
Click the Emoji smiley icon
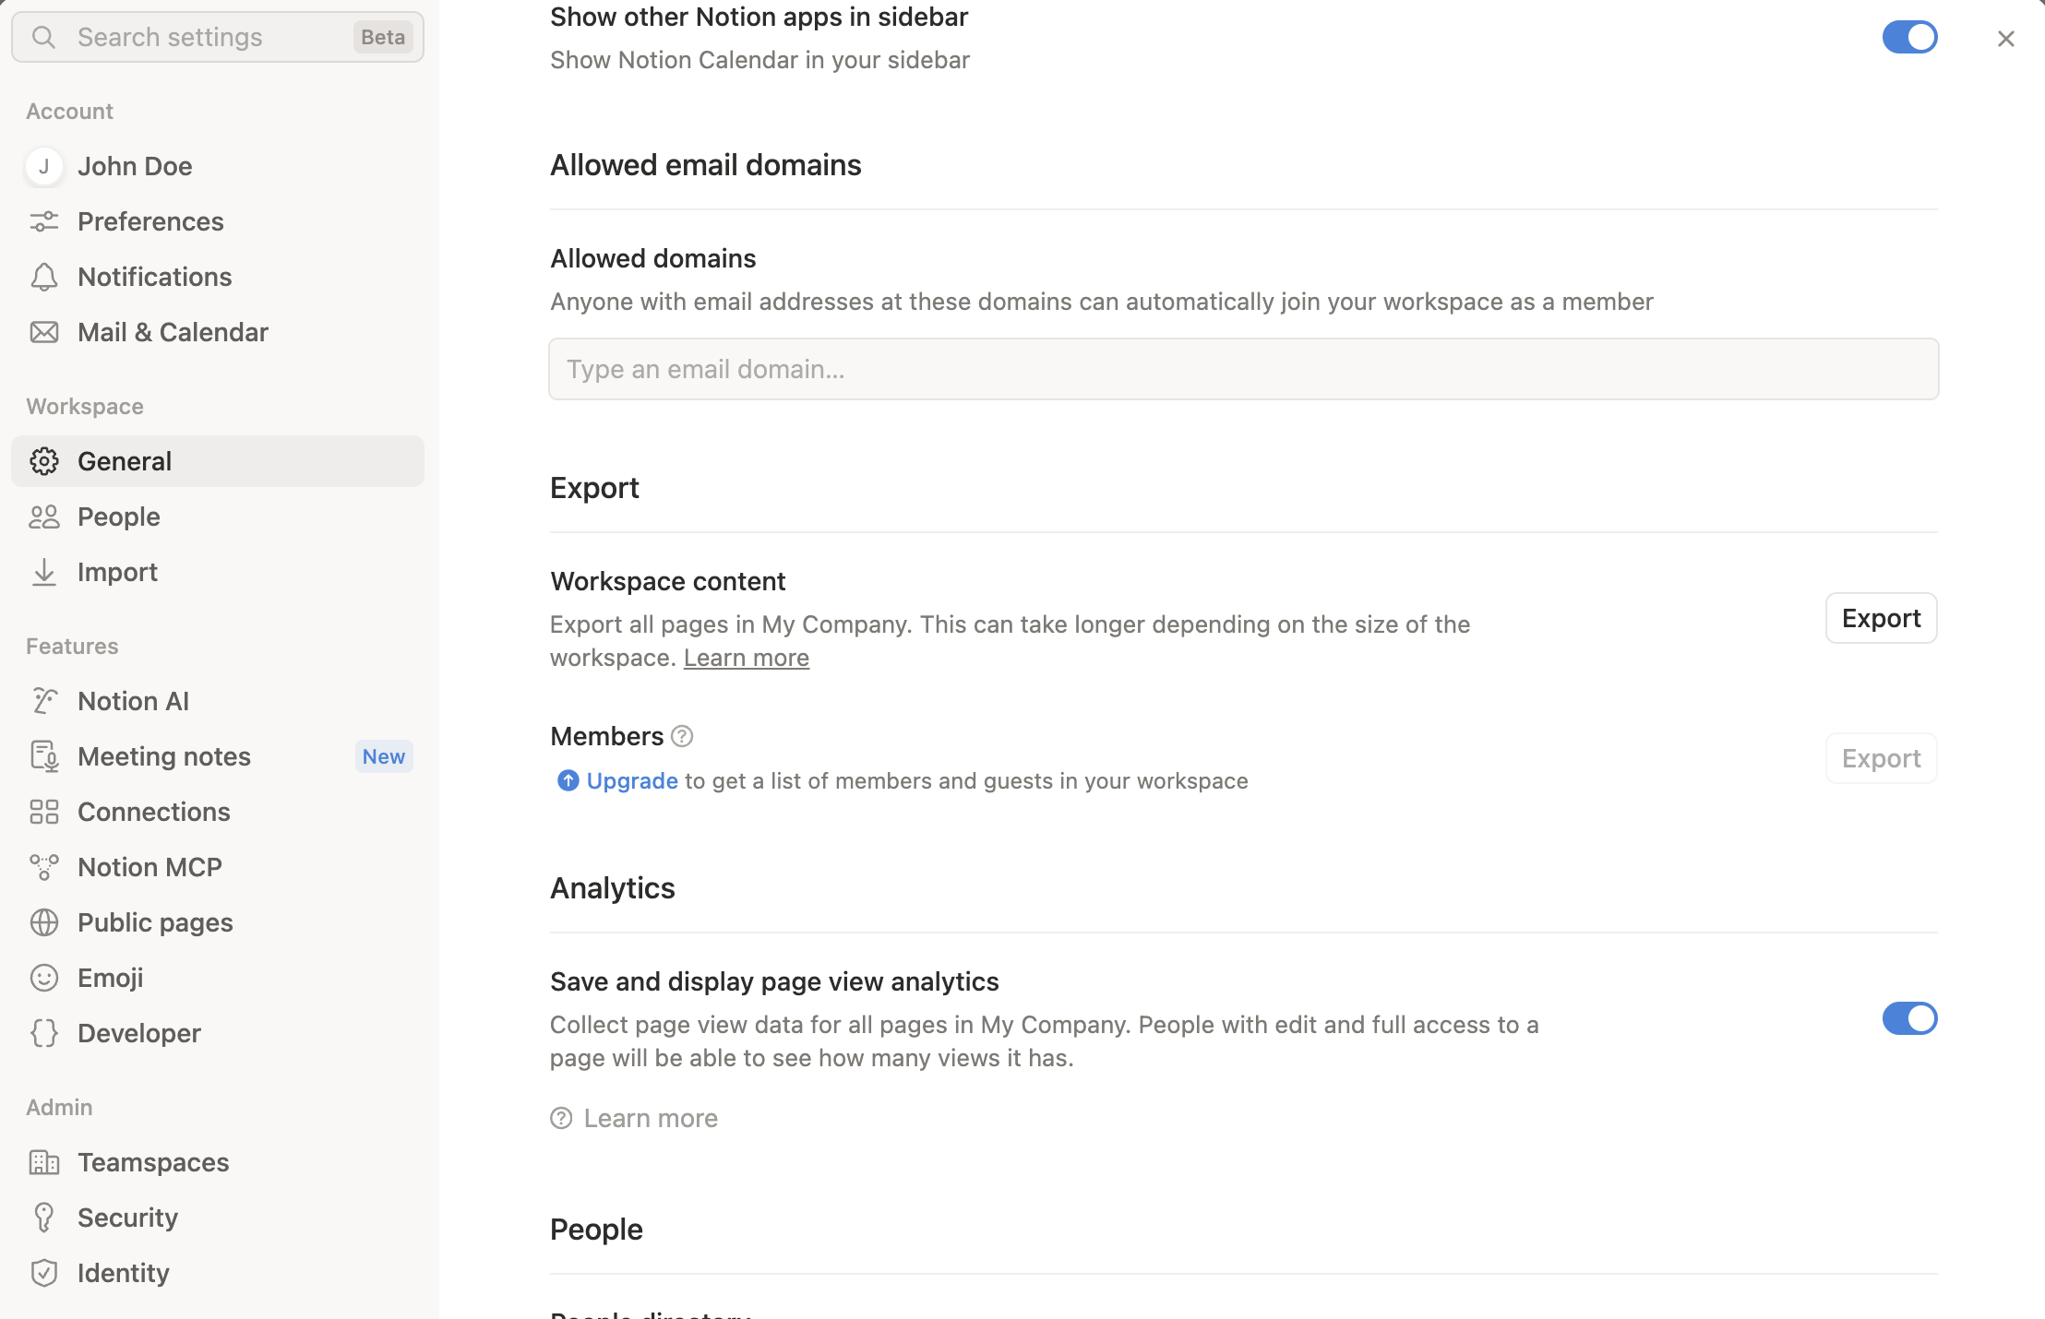click(x=44, y=978)
